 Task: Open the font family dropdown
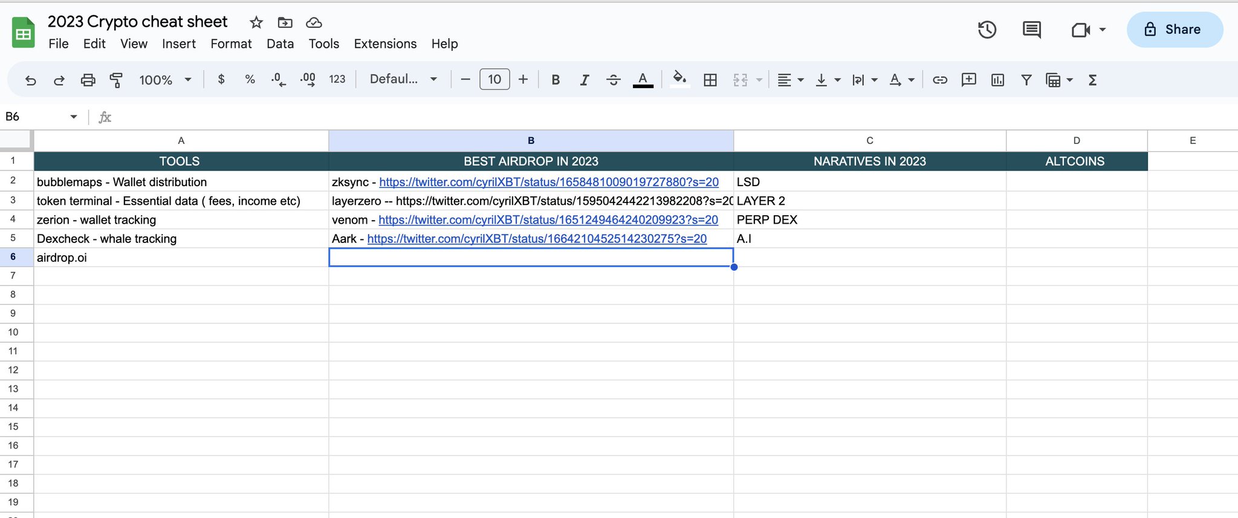point(403,79)
